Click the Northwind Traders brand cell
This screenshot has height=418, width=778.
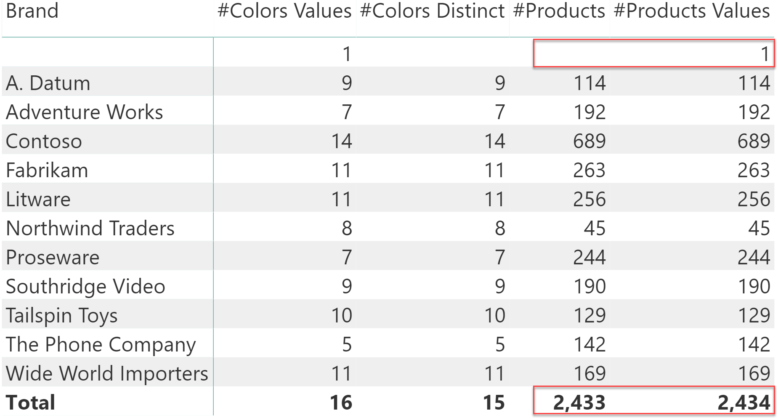coord(90,228)
